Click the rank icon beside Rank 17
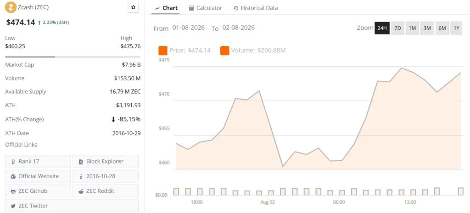470x213 pixels. click(x=13, y=162)
